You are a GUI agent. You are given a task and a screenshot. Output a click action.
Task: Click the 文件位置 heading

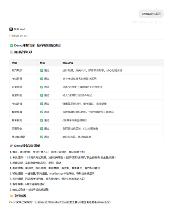[20, 196]
